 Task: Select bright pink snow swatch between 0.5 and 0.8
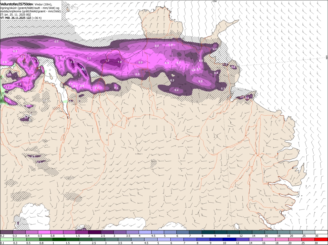[44, 232]
